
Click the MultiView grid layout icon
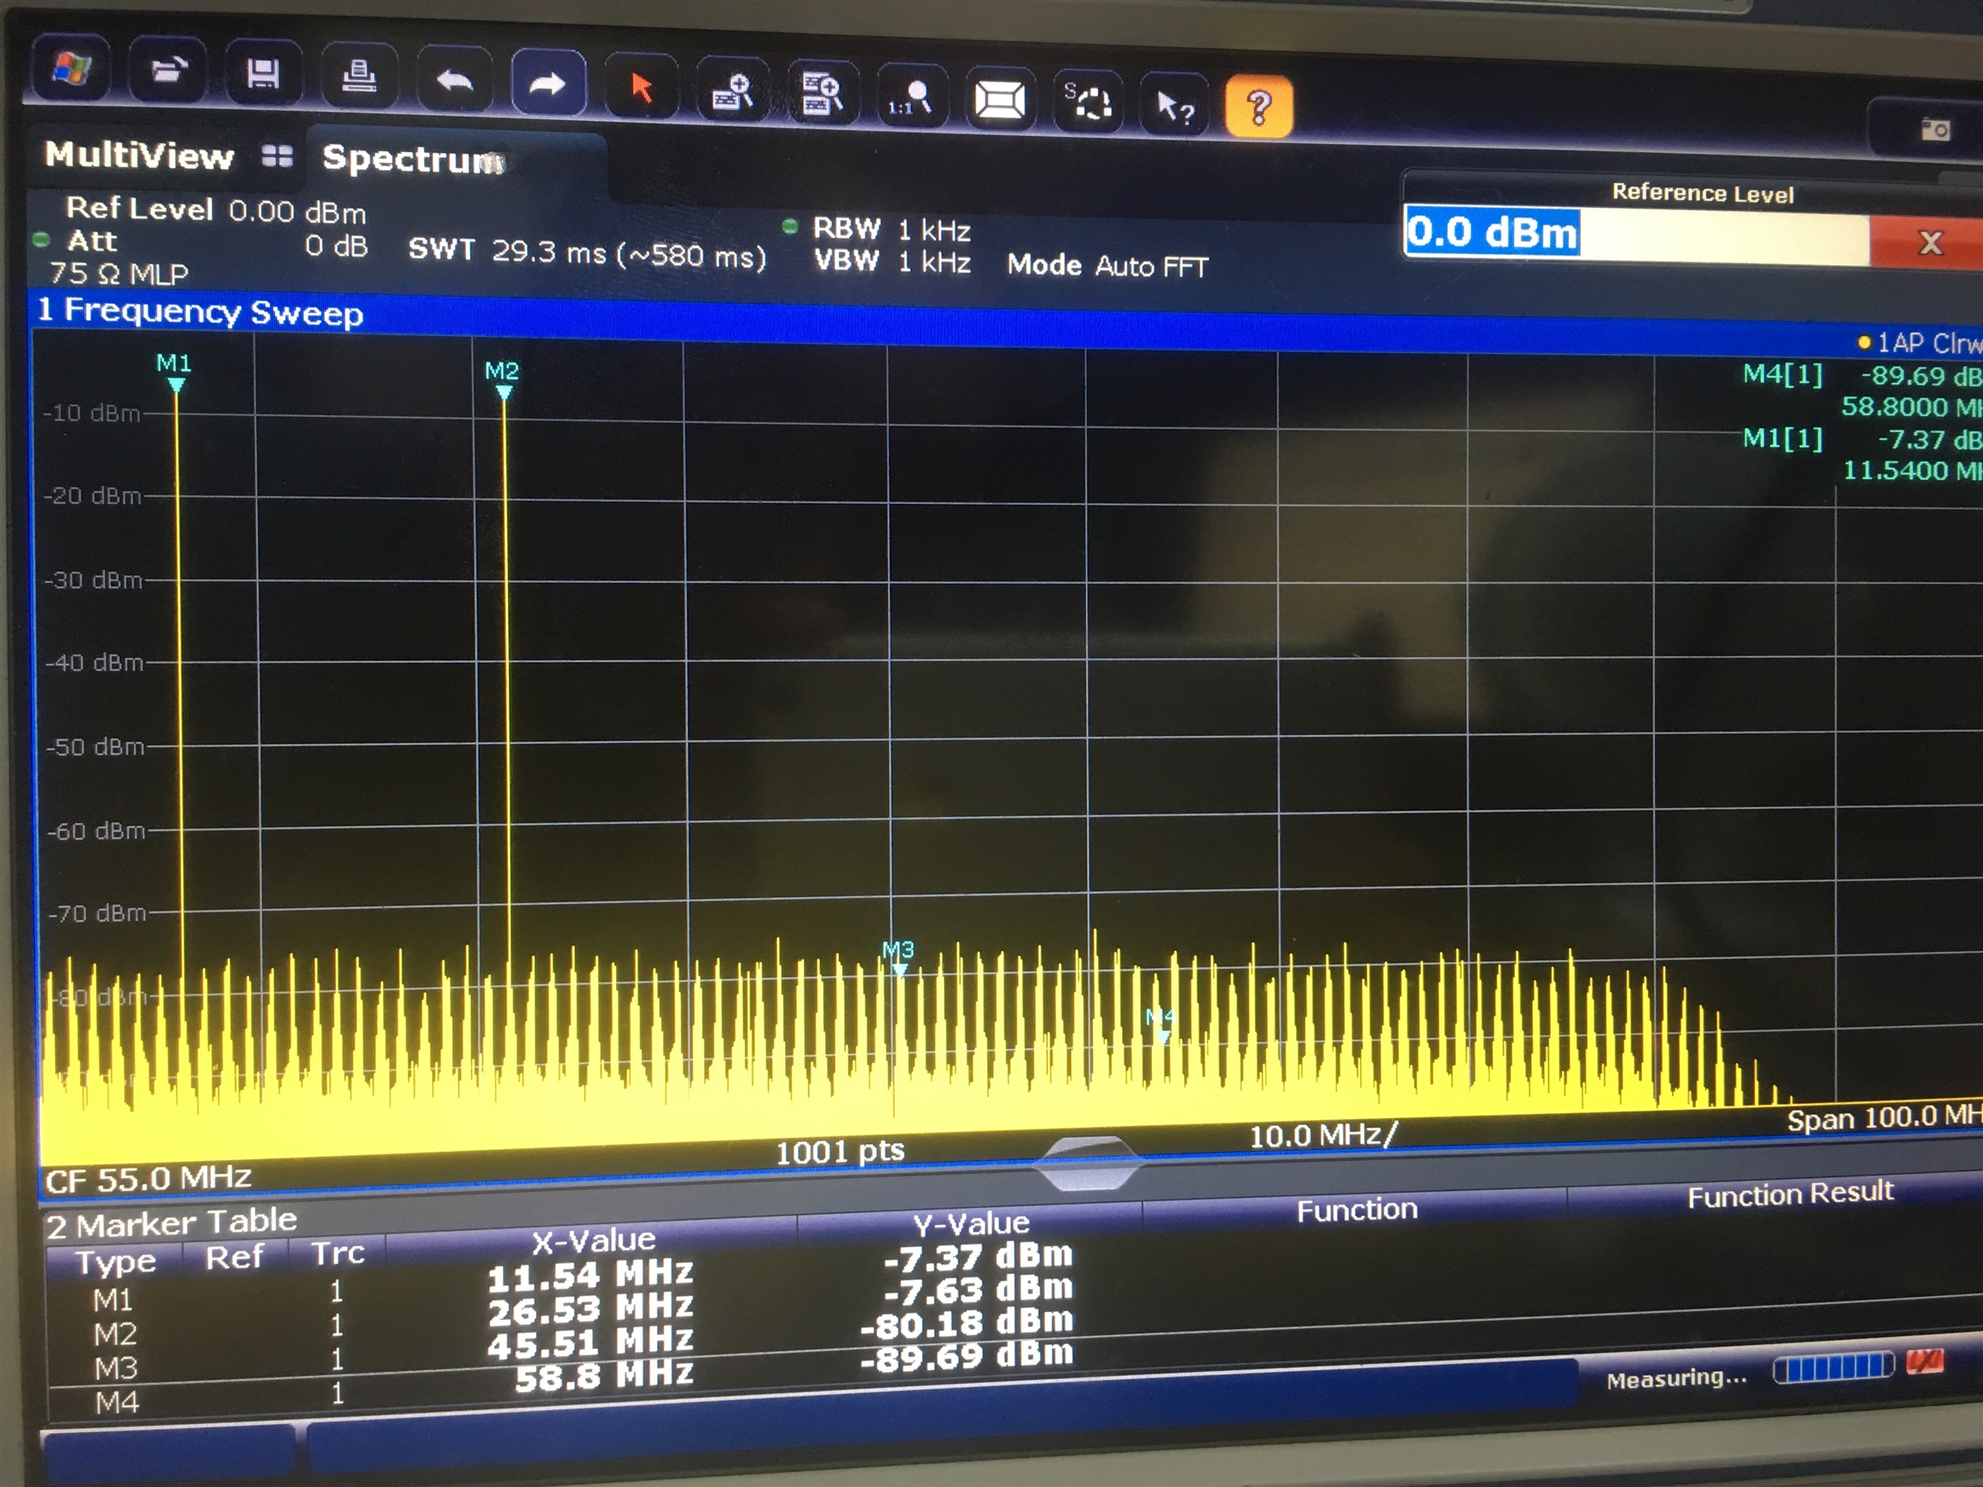click(x=278, y=157)
